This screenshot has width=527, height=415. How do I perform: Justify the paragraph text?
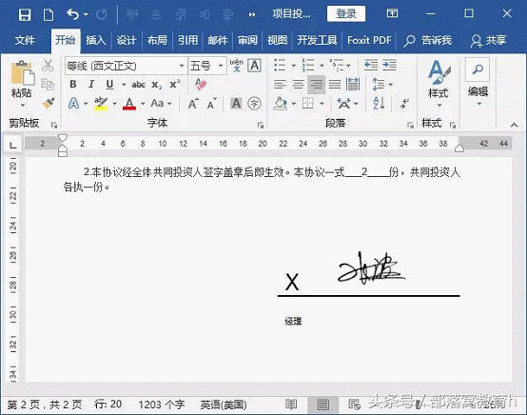335,84
